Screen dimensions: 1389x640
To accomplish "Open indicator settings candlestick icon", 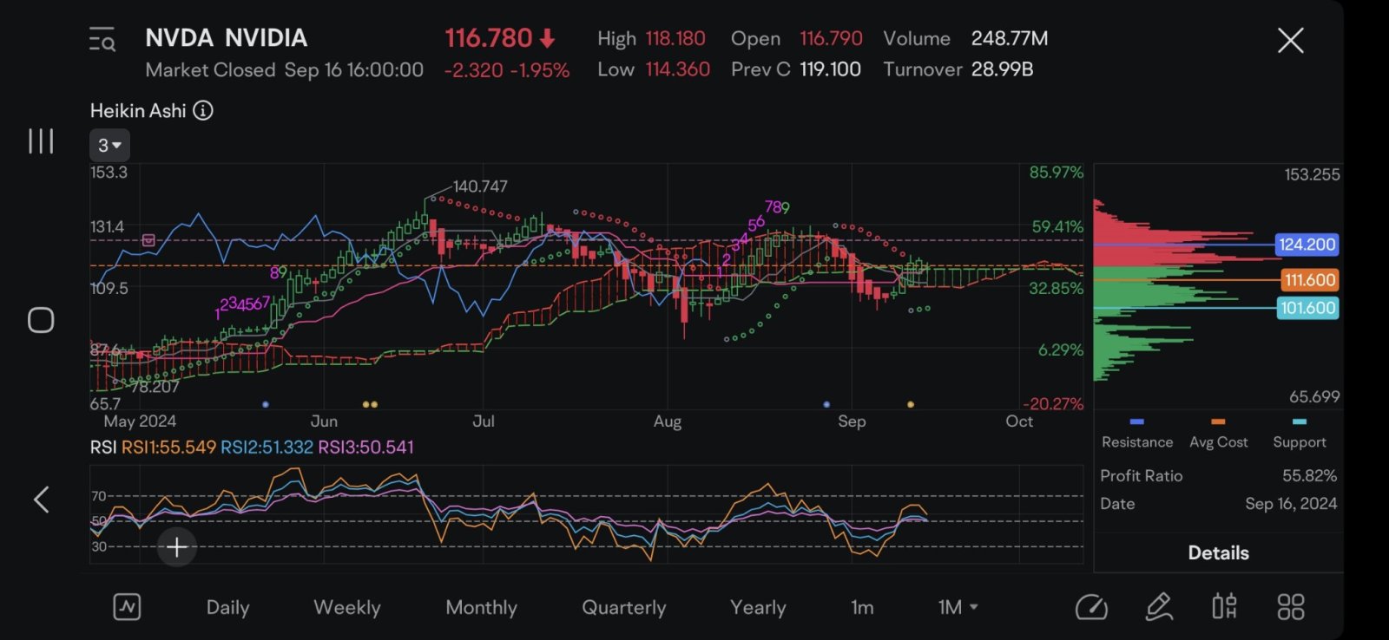I will 1224,607.
